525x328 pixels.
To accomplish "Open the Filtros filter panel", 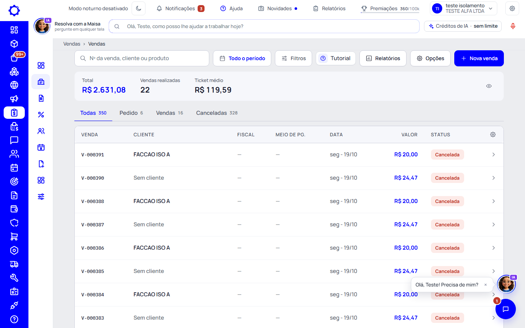I will (x=293, y=58).
